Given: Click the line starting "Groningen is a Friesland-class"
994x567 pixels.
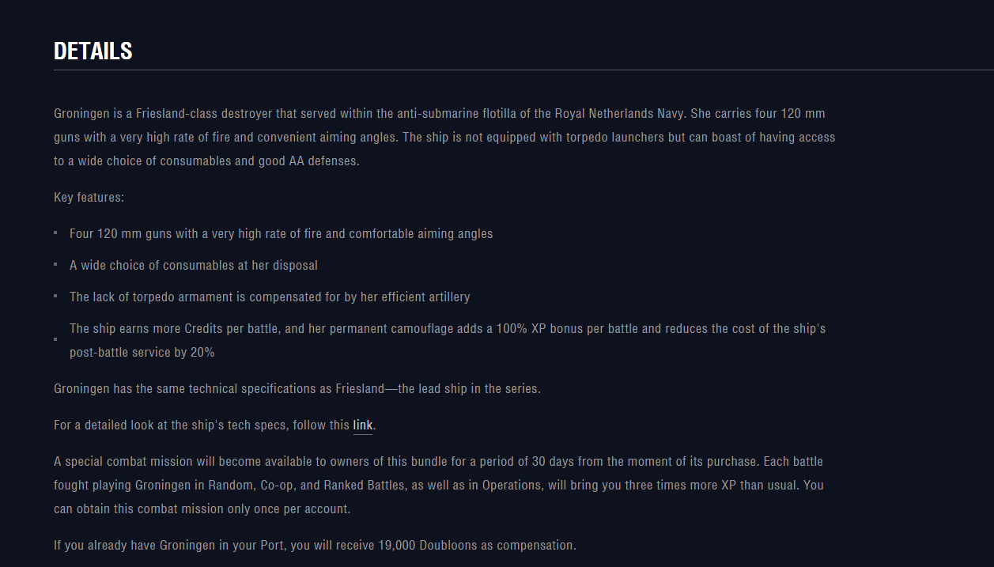Looking at the screenshot, I should (x=439, y=114).
